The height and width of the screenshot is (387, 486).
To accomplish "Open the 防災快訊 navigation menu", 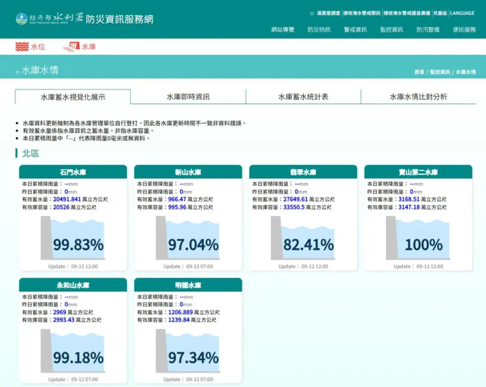I will tap(319, 30).
